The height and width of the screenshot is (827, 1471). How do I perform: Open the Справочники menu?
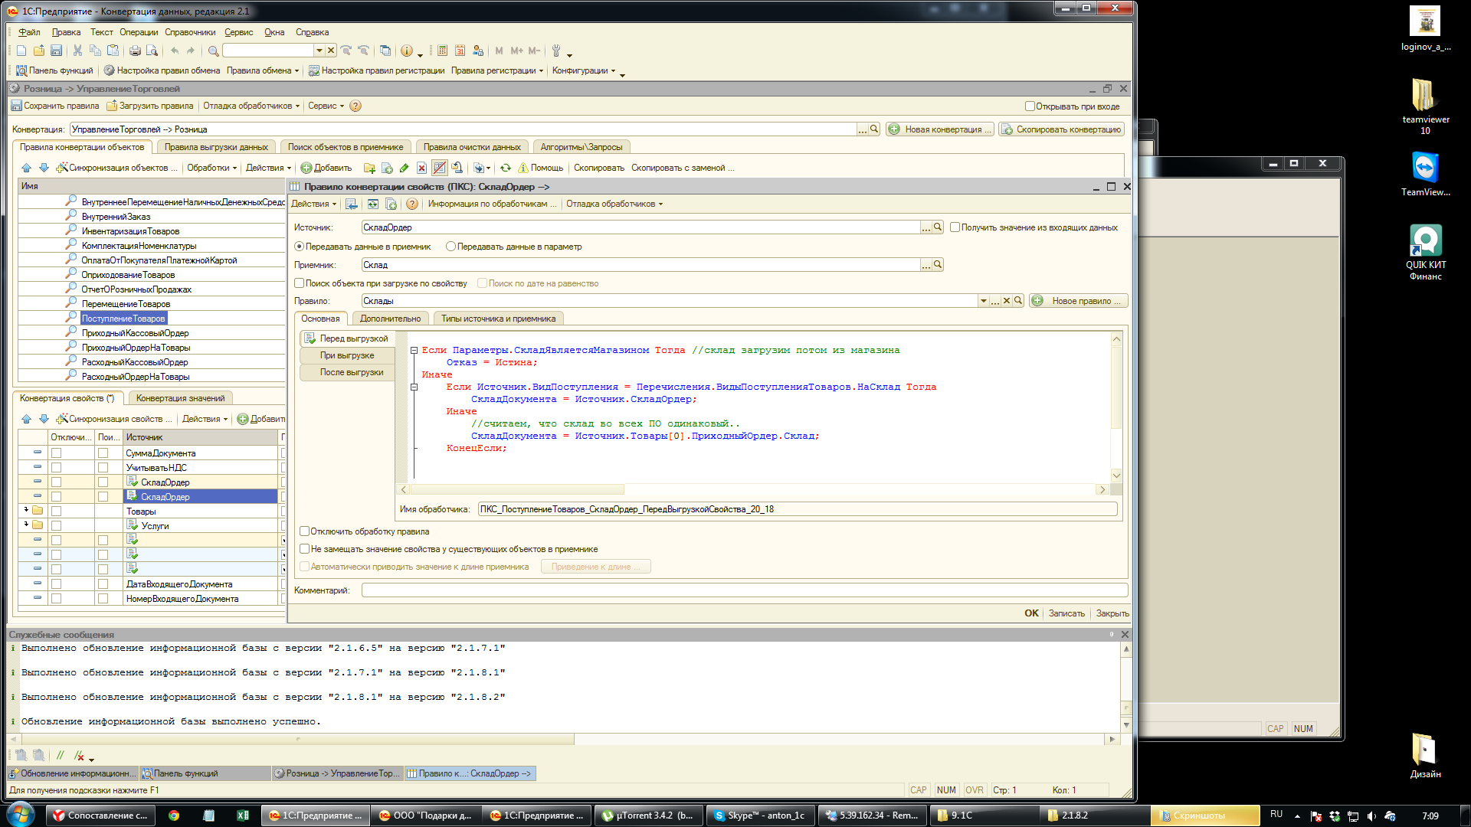(x=189, y=32)
